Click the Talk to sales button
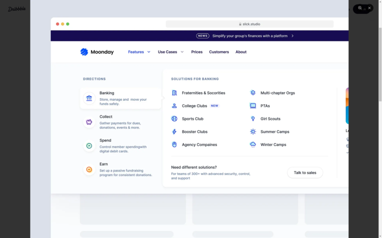The image size is (382, 238). (305, 173)
